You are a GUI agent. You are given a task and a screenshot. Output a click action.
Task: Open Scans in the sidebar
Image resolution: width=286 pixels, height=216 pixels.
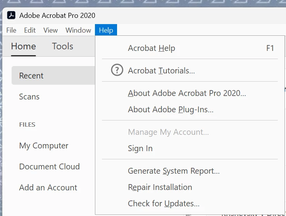click(29, 97)
